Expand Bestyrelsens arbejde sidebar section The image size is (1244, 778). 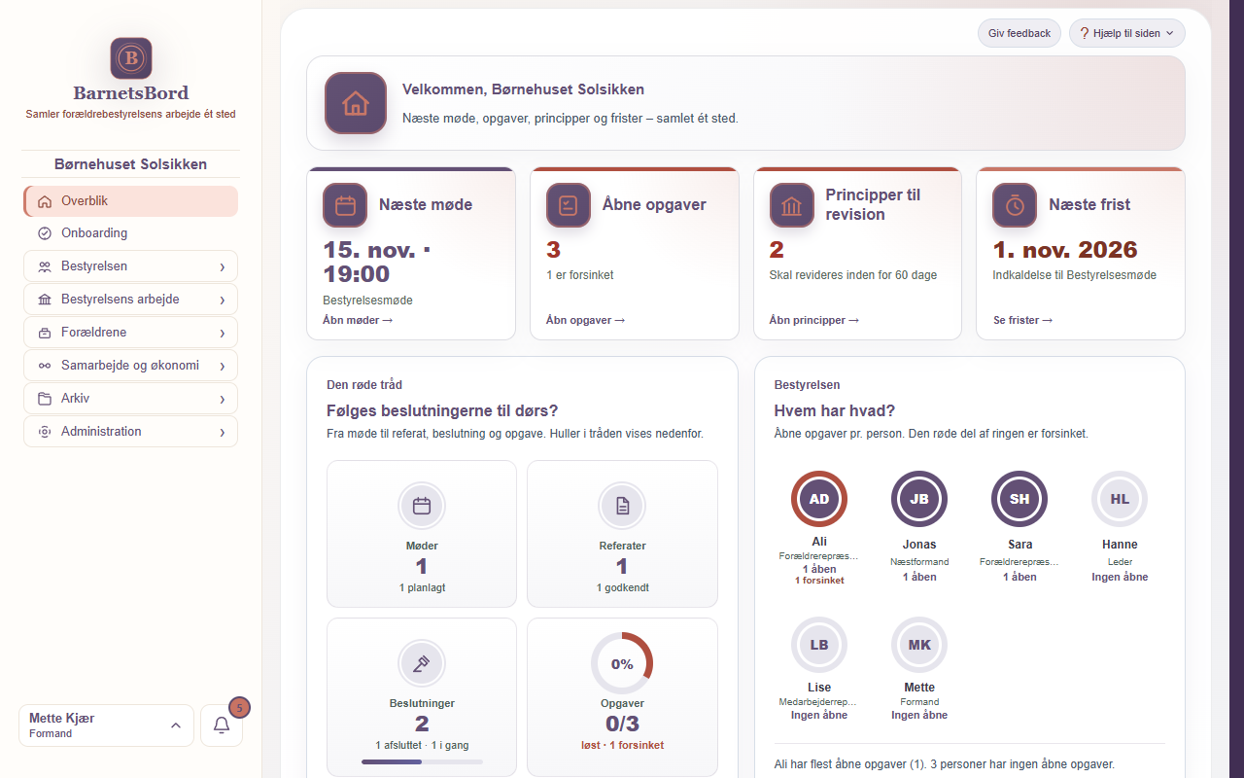(130, 300)
